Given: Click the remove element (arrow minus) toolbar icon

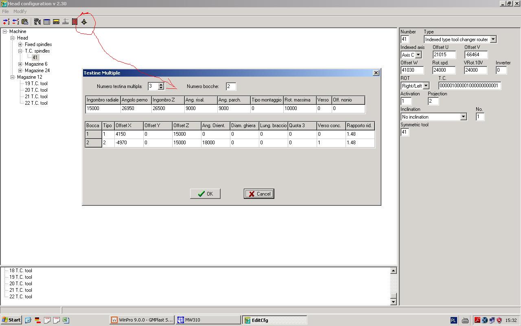Looking at the screenshot, I should pos(15,22).
